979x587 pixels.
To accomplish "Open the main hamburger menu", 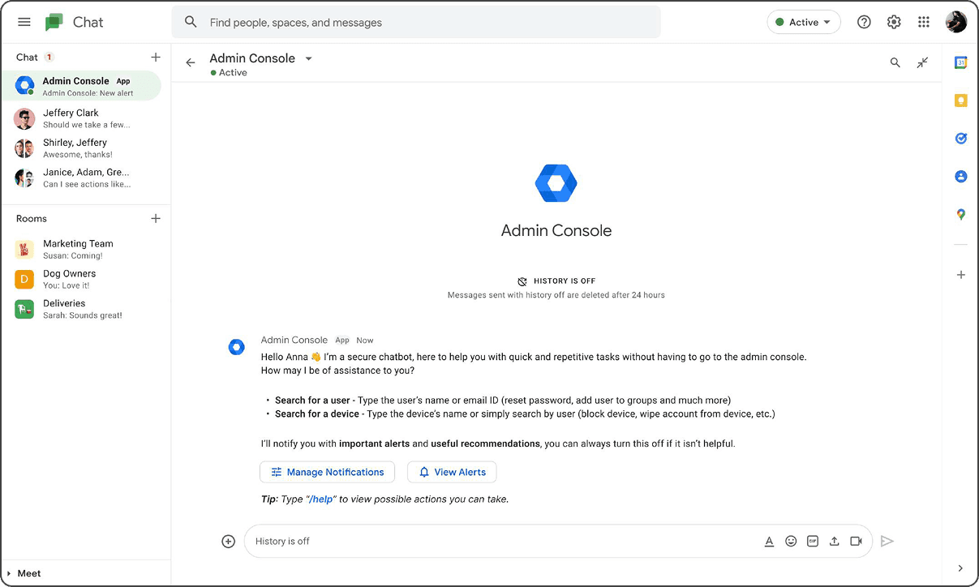I will [x=24, y=22].
